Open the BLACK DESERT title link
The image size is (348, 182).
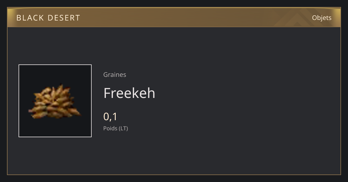tap(48, 18)
